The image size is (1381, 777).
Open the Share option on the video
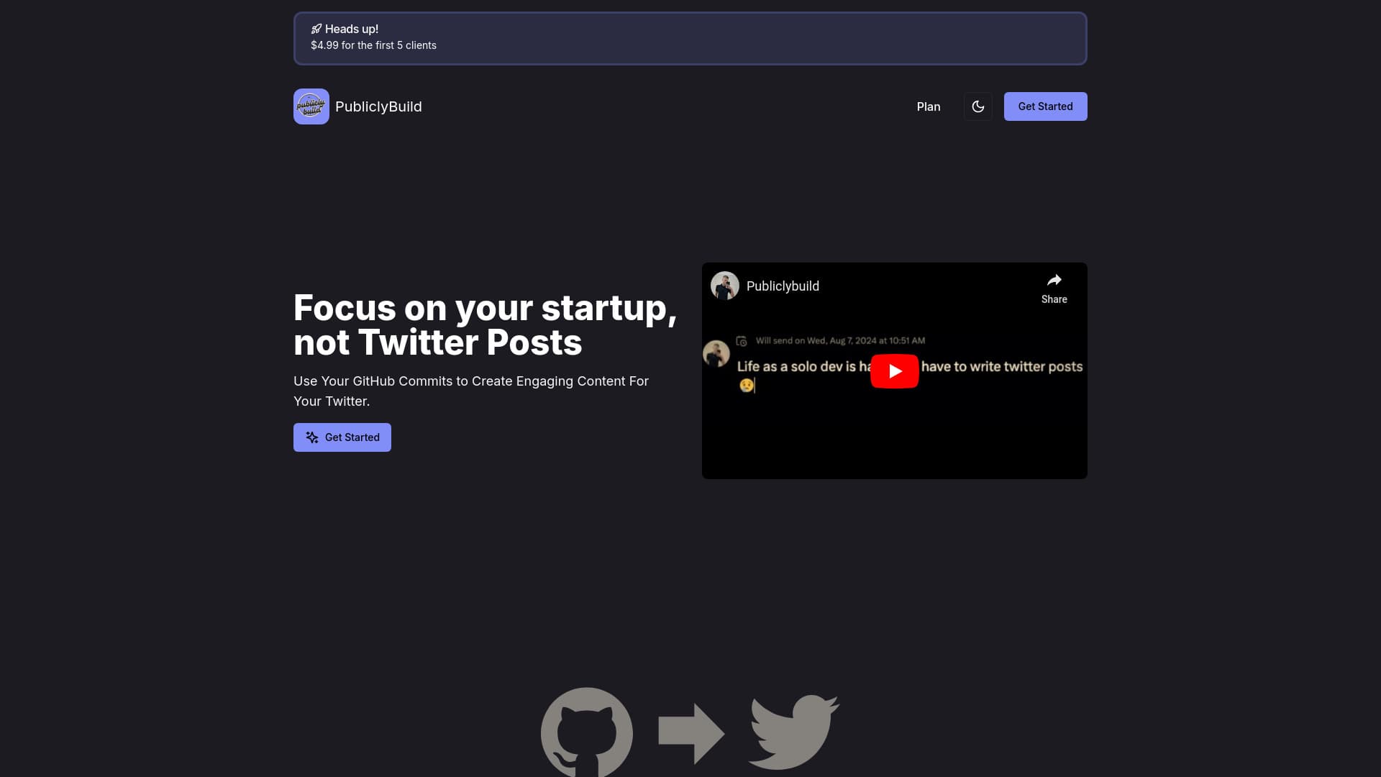click(x=1054, y=287)
